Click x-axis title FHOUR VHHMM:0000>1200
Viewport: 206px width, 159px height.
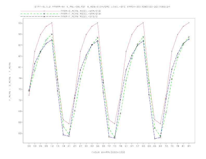click(x=108, y=152)
